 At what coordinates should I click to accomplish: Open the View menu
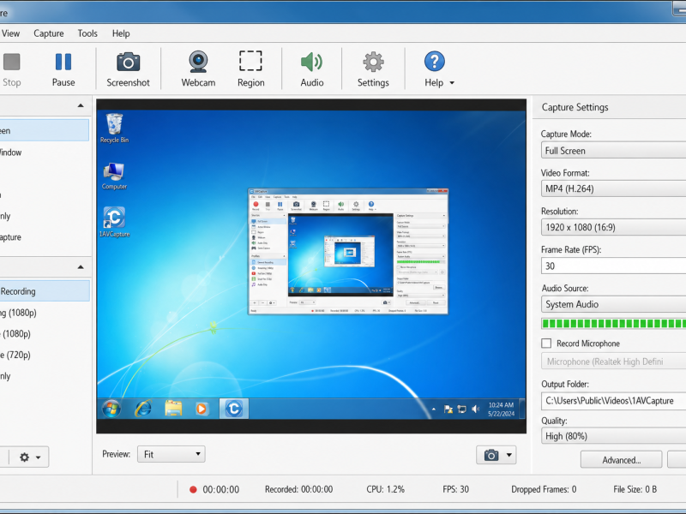(x=10, y=33)
